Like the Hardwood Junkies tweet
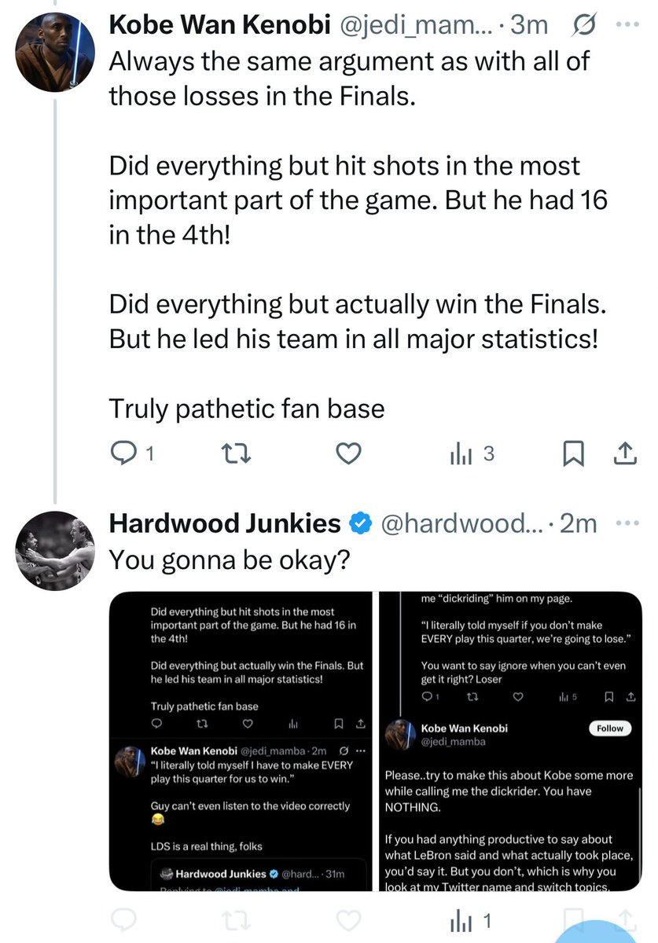658x943 pixels. click(348, 920)
